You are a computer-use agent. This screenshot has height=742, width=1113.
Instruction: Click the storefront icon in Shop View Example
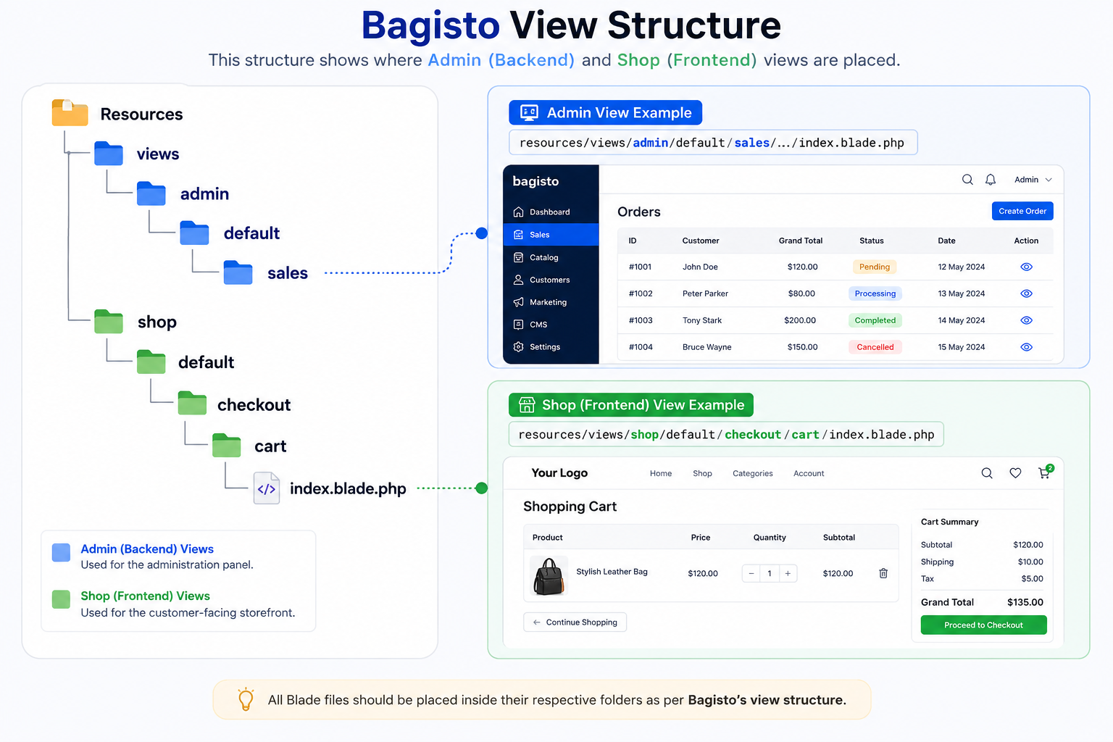527,405
